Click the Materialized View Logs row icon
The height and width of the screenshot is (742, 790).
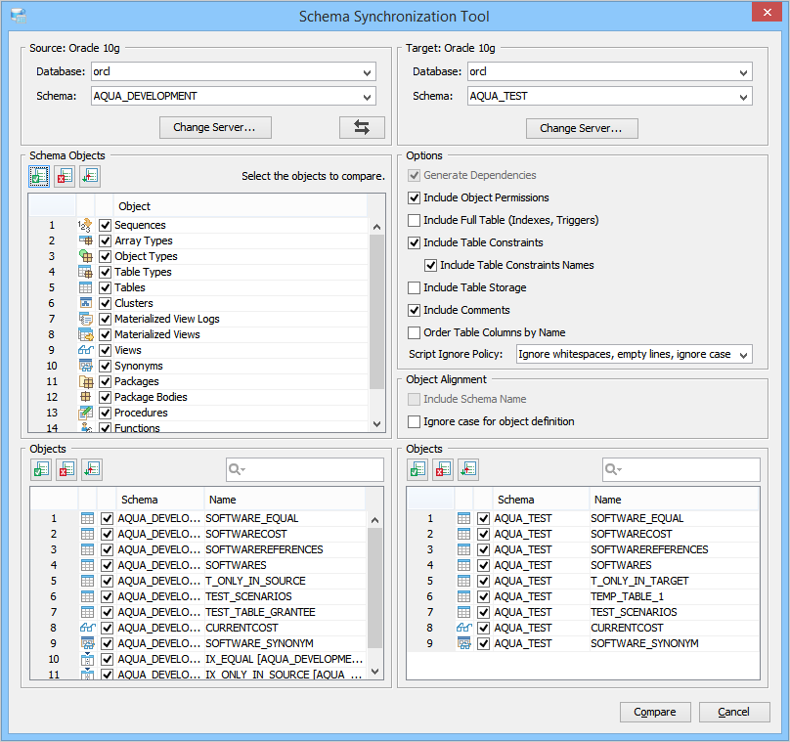tap(86, 319)
